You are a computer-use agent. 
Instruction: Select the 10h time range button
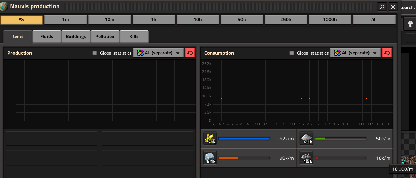tap(198, 20)
